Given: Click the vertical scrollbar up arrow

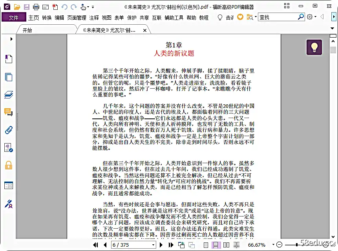Looking at the screenshot, I should point(333,41).
